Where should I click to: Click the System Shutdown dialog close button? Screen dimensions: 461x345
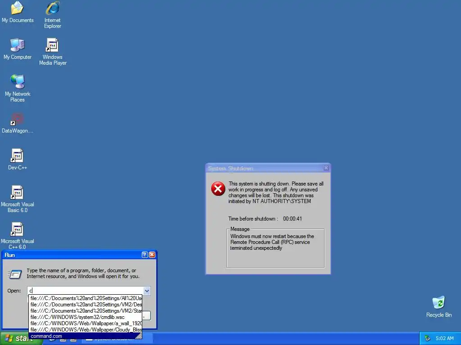point(326,168)
